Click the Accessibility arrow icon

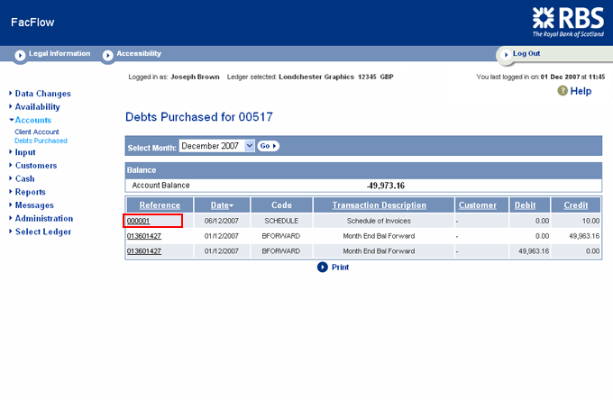click(x=108, y=55)
